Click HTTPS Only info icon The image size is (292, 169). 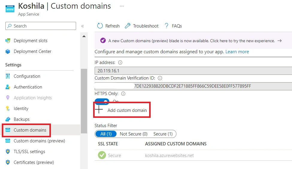[x=123, y=94]
